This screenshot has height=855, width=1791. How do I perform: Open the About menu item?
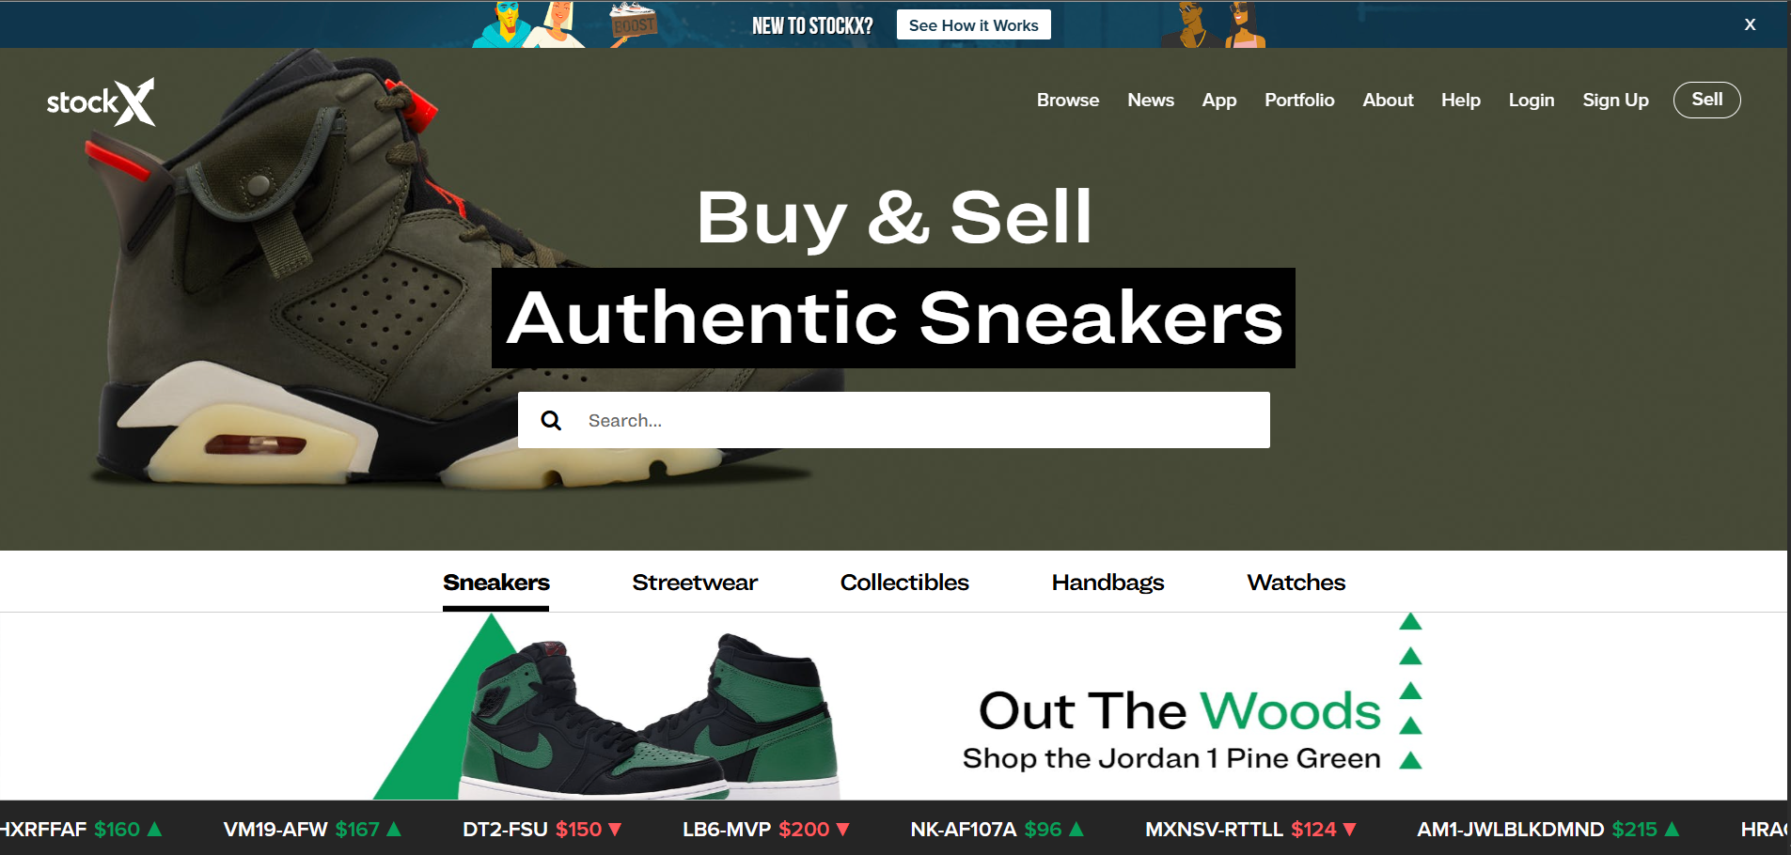1388,100
